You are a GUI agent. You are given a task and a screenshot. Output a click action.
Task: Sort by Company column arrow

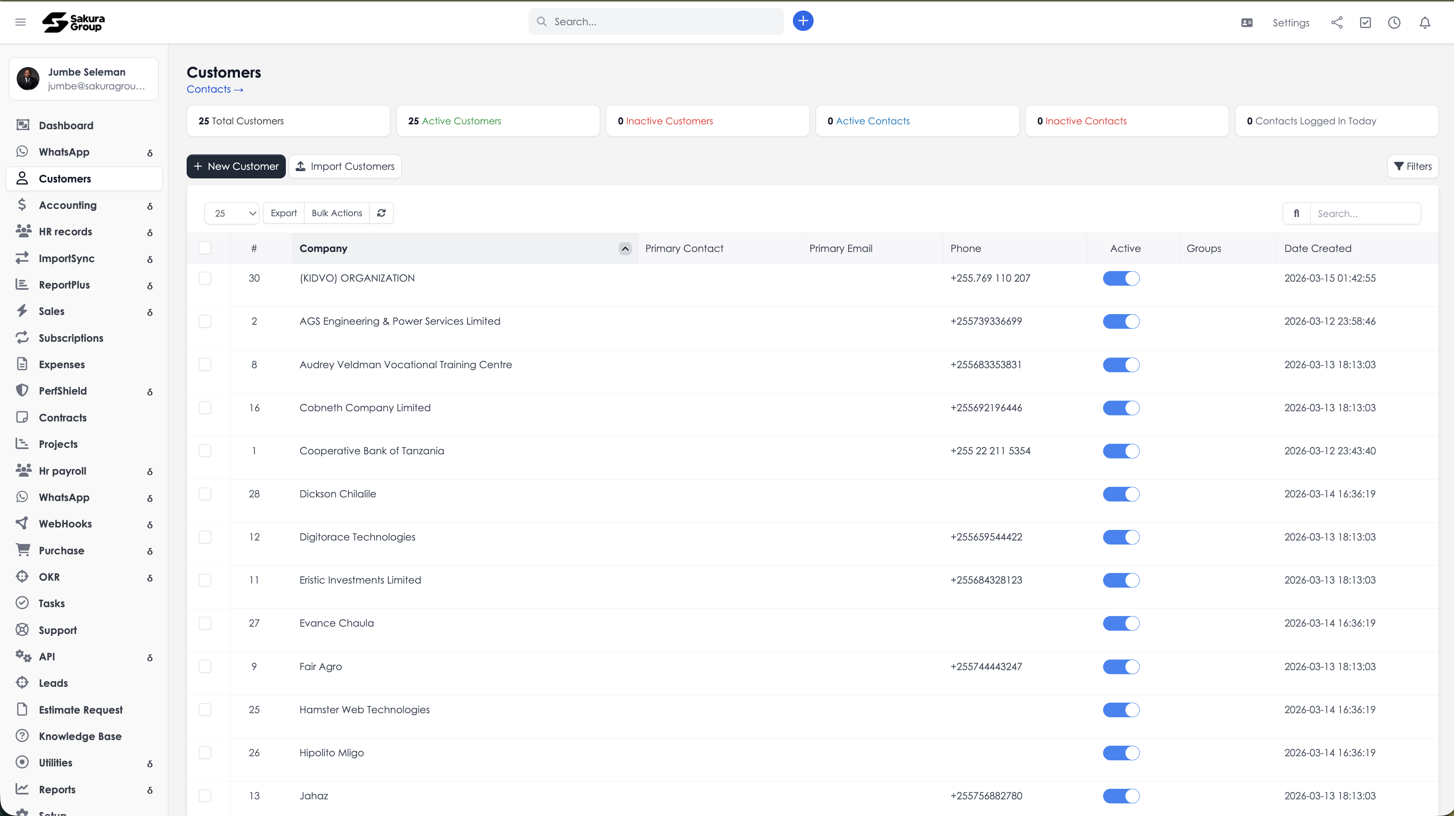click(625, 248)
